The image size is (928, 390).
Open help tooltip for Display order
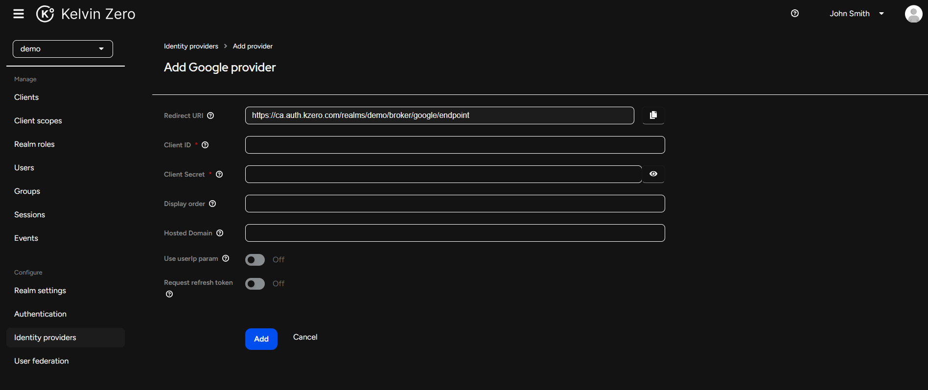212,204
